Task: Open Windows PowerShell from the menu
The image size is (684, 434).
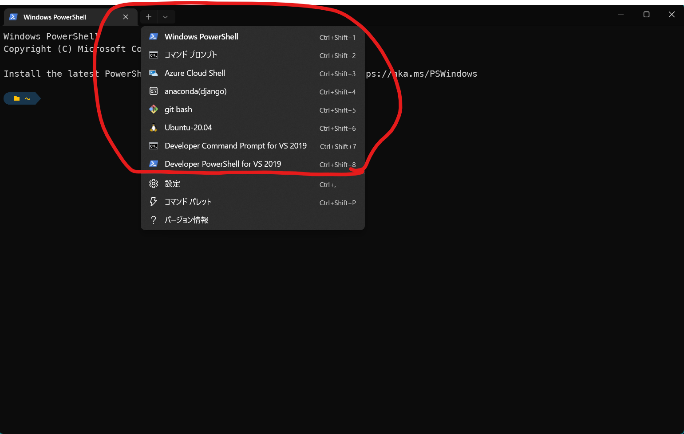Action: pos(253,37)
